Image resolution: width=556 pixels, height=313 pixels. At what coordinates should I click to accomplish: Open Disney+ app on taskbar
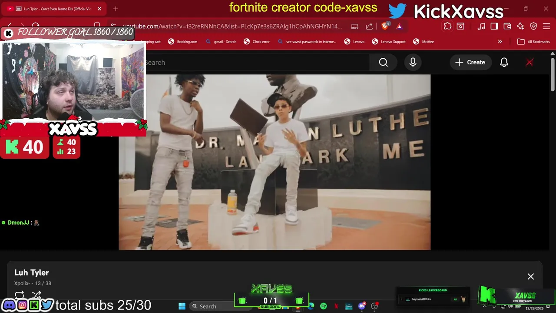coord(348,306)
